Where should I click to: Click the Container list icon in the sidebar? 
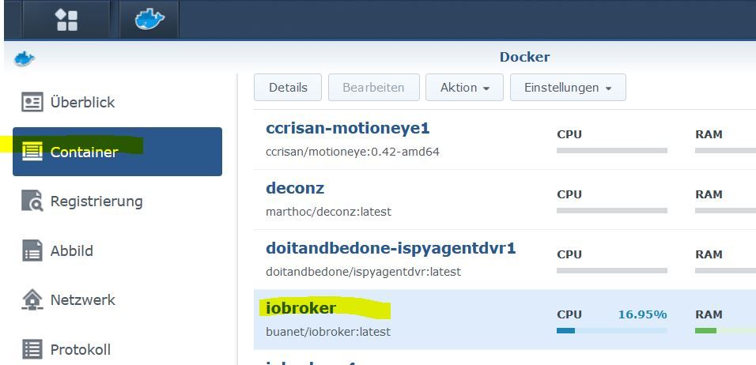coord(32,151)
